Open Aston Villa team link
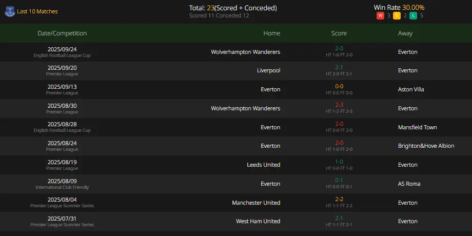Viewport: 472px width, 236px height. tap(411, 89)
